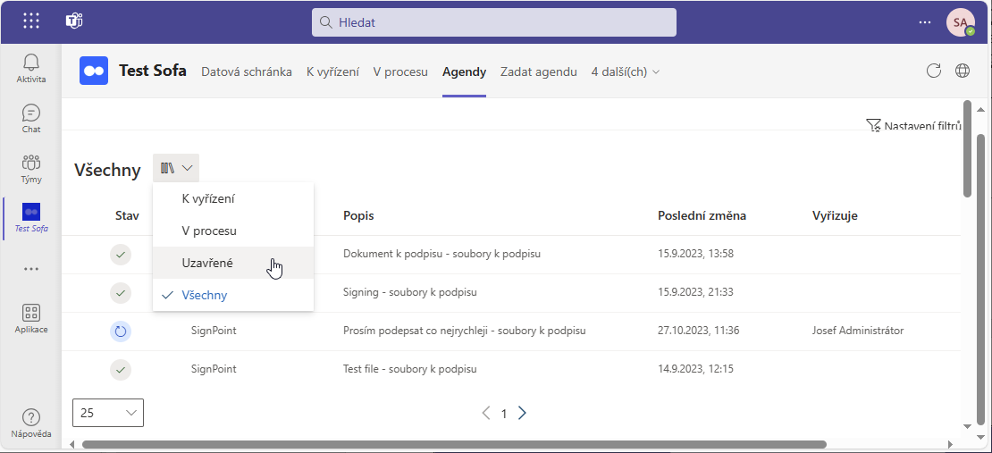Open the SA profile avatar

click(x=961, y=22)
